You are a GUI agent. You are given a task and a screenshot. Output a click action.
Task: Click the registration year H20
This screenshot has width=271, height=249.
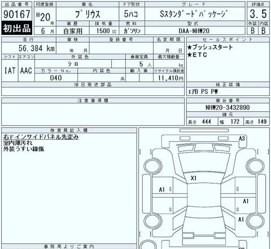[43, 16]
